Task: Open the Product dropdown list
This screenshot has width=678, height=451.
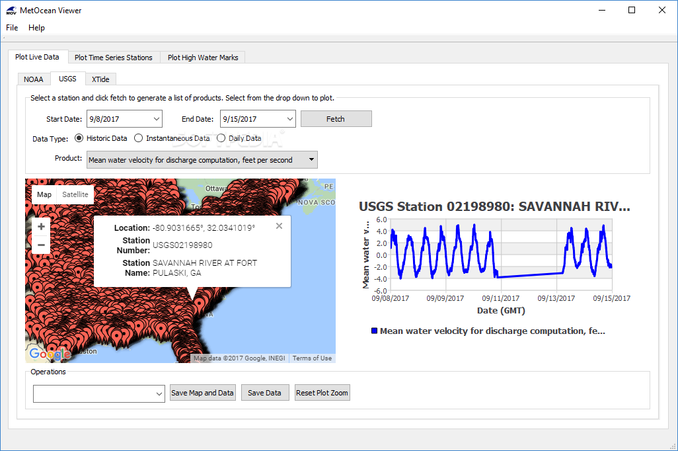Action: [202, 160]
